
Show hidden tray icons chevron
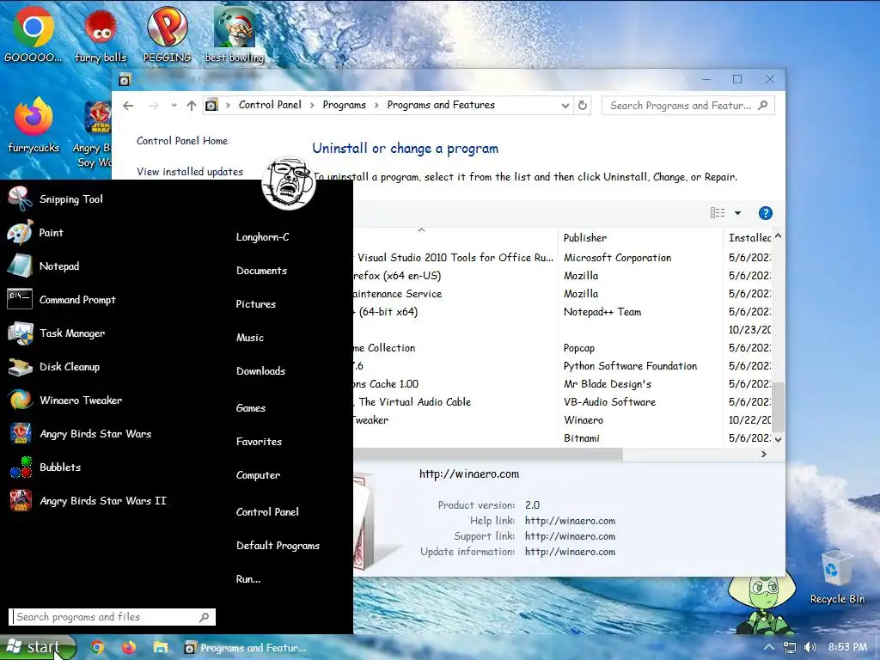pos(769,647)
